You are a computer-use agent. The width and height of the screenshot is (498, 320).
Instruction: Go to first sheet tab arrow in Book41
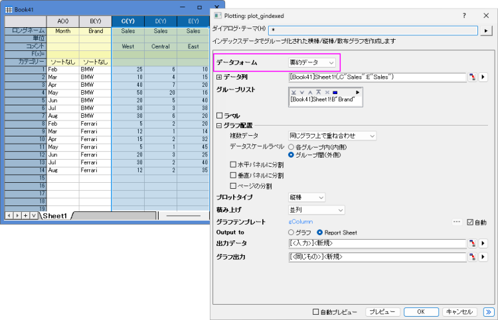9,216
